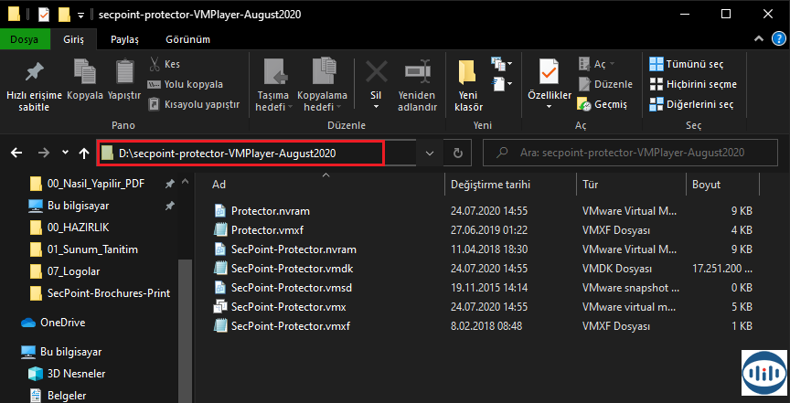
Task: Click the Yeniden adlandır rename icon
Action: click(417, 72)
